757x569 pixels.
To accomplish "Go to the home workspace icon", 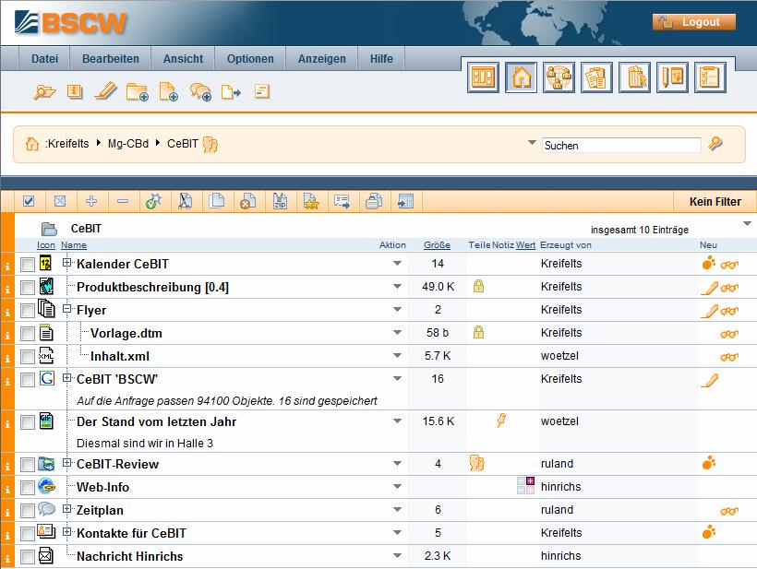I will pyautogui.click(x=522, y=77).
